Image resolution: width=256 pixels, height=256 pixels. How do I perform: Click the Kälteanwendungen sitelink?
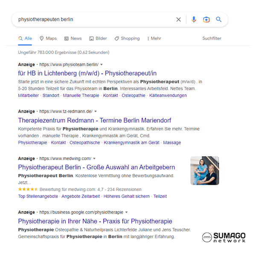pyautogui.click(x=168, y=95)
